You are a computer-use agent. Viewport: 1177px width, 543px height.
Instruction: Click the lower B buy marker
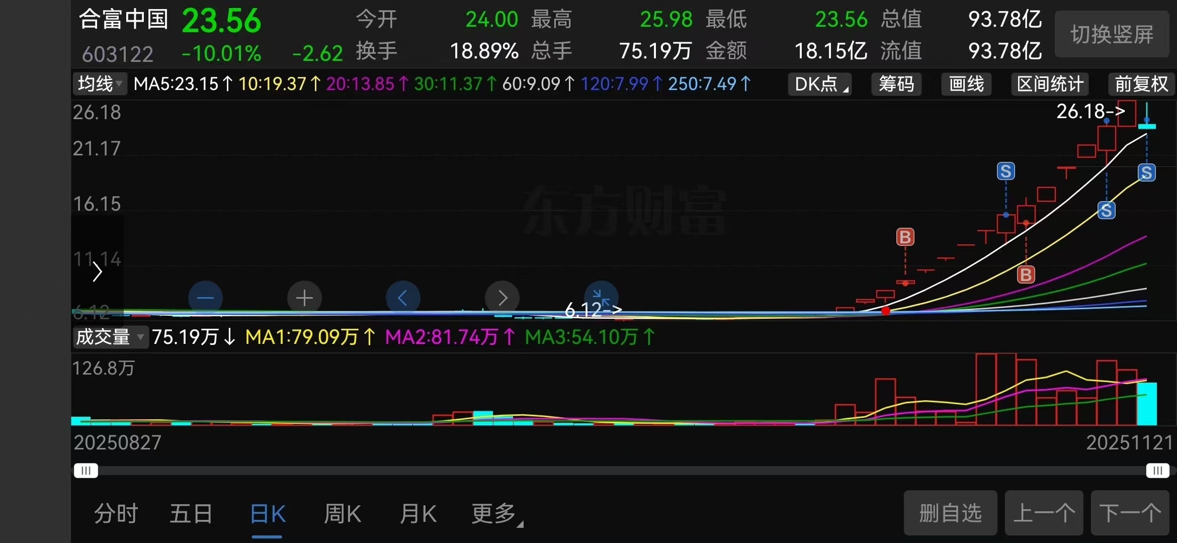(1026, 275)
